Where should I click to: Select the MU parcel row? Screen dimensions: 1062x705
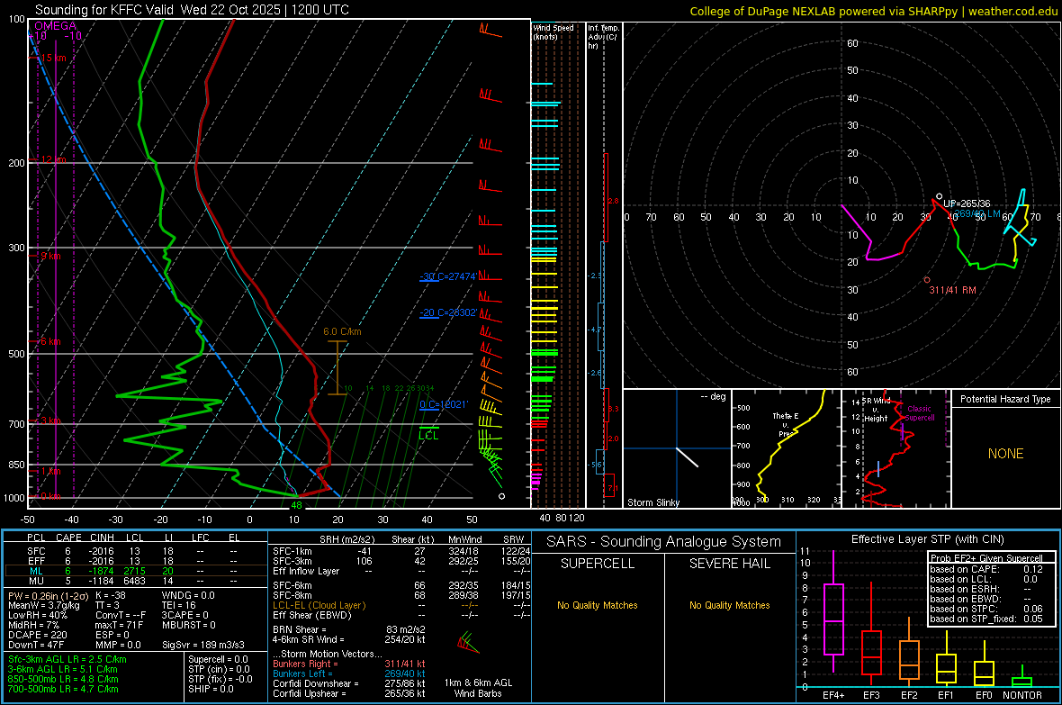(134, 580)
